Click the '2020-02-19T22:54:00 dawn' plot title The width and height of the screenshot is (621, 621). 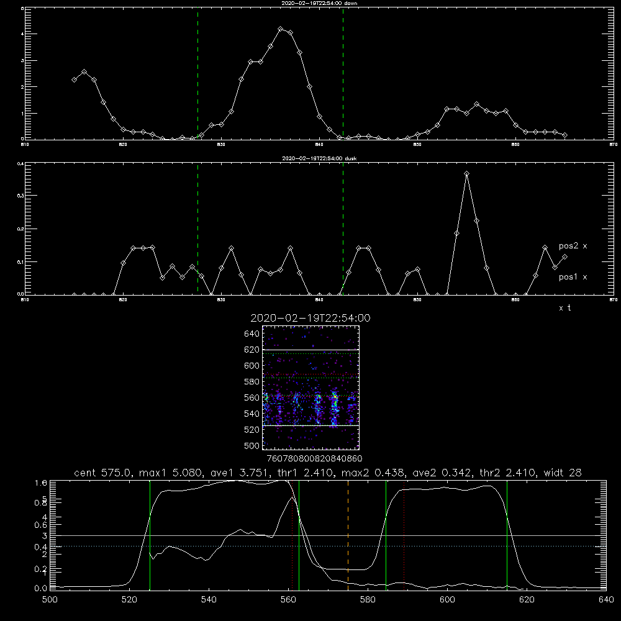319,3
